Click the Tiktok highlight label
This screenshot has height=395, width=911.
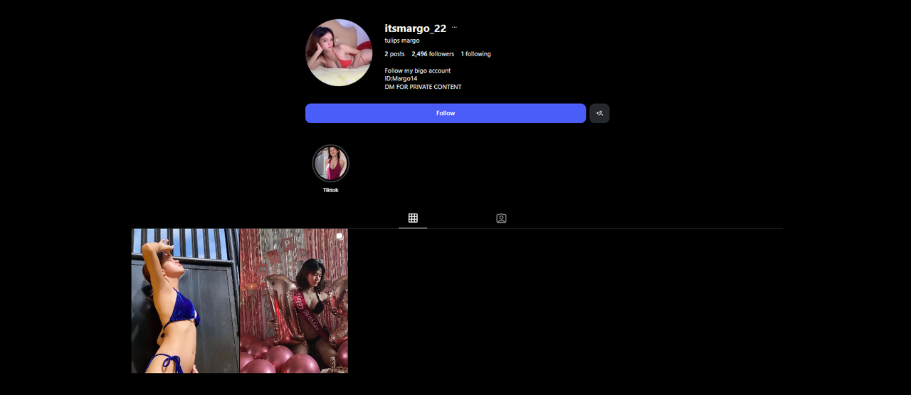[331, 190]
